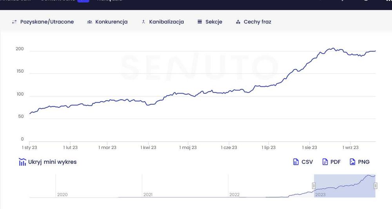Click the Konkurencja people icon
This screenshot has width=392, height=209.
pos(90,22)
